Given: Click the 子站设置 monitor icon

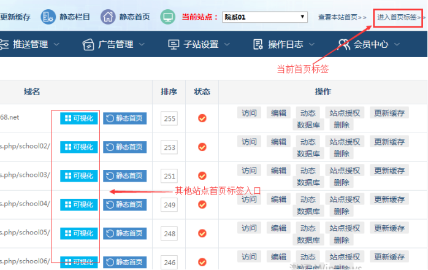Looking at the screenshot, I should 174,44.
